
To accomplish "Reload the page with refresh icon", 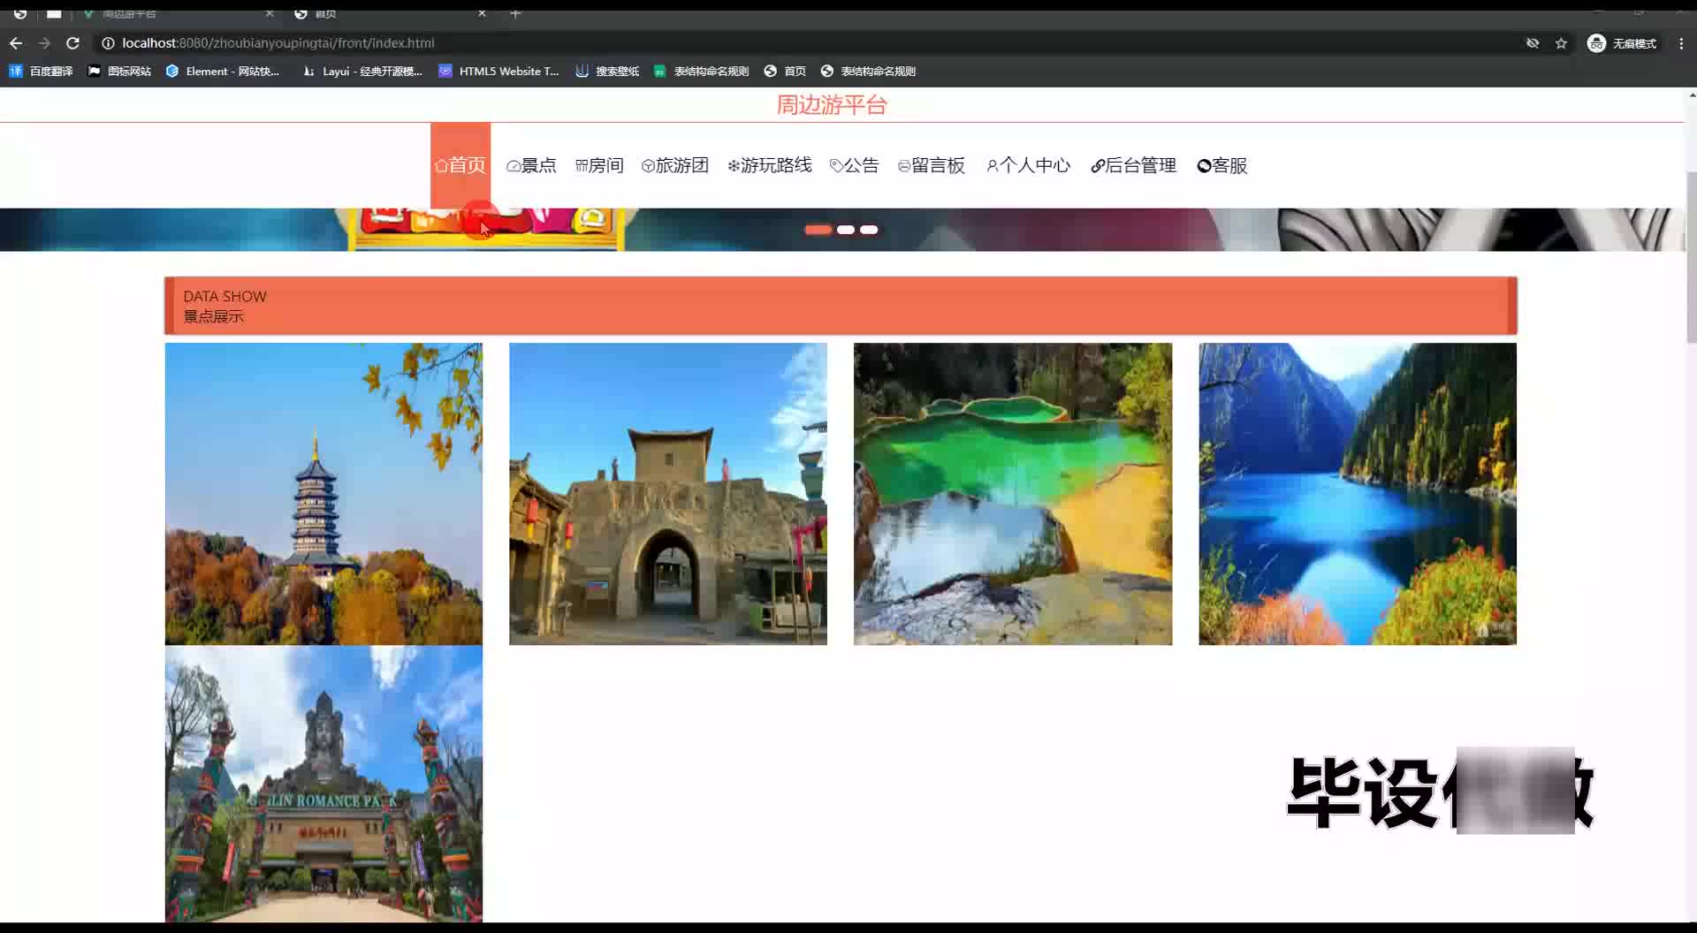I will coord(73,43).
